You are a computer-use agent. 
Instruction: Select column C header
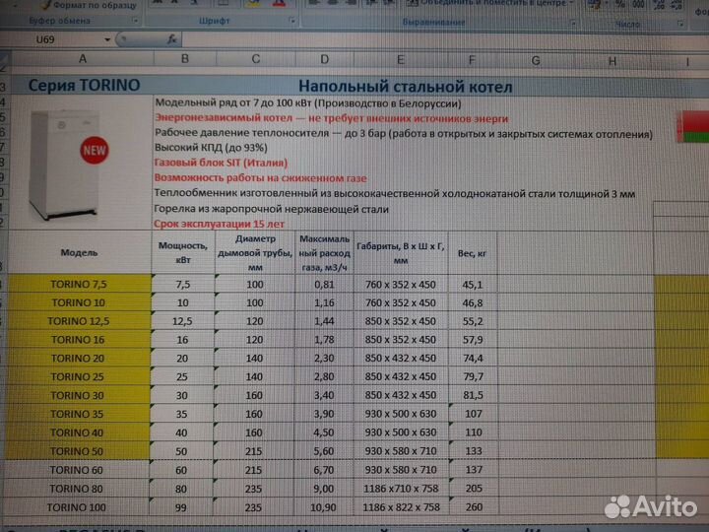255,59
